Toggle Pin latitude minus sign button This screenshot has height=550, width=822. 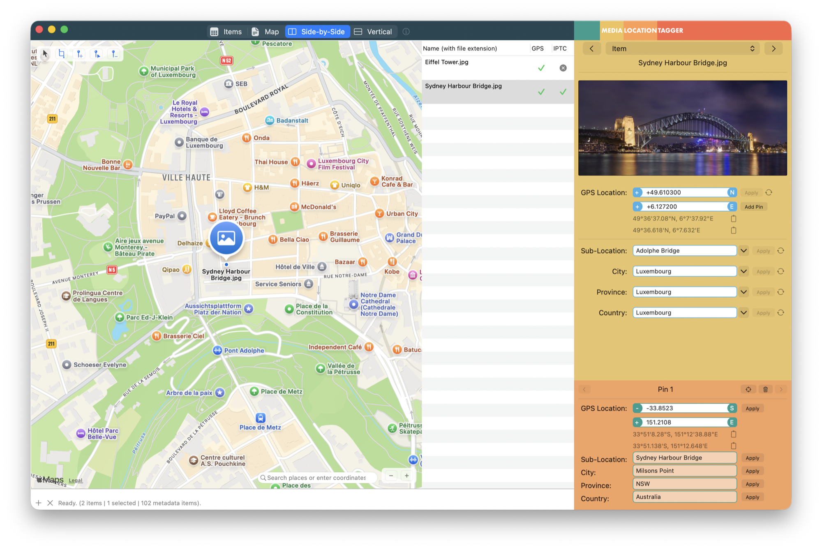coord(637,408)
